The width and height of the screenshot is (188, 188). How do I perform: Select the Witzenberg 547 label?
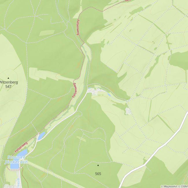pos(9,84)
